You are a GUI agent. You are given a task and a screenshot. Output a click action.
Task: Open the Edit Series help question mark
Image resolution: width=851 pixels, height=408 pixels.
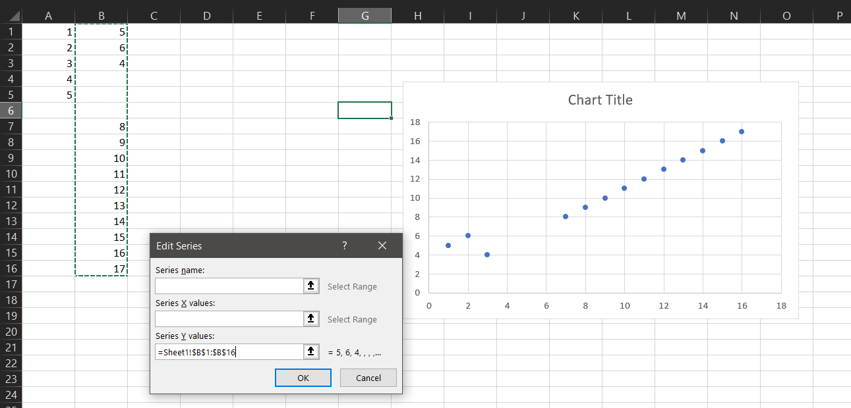coord(344,245)
